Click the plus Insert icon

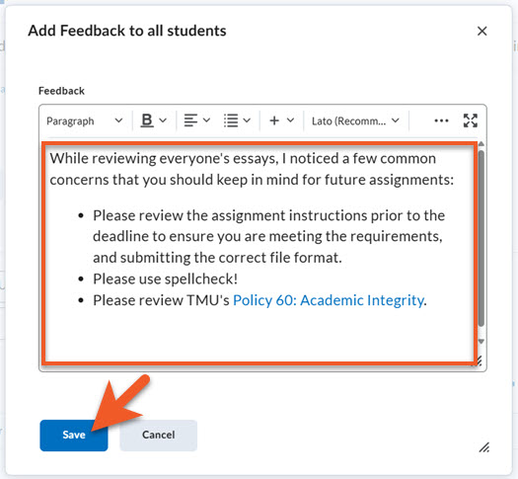[x=274, y=120]
